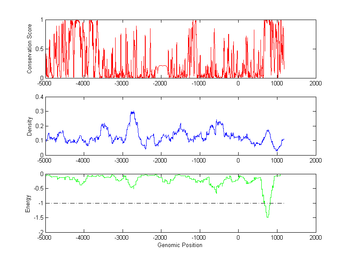Screen dimensions: 349x261
Task: Click the Genomic Position x-axis label
Action: click(x=181, y=245)
